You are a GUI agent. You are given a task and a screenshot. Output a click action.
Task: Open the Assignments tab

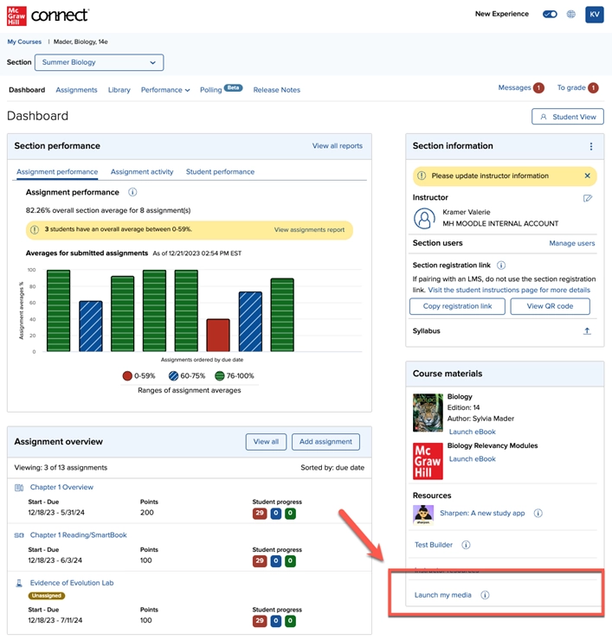76,90
